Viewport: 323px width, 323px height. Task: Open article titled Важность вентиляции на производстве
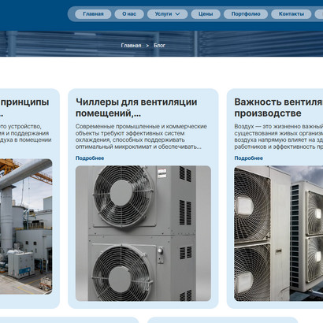tap(279, 107)
